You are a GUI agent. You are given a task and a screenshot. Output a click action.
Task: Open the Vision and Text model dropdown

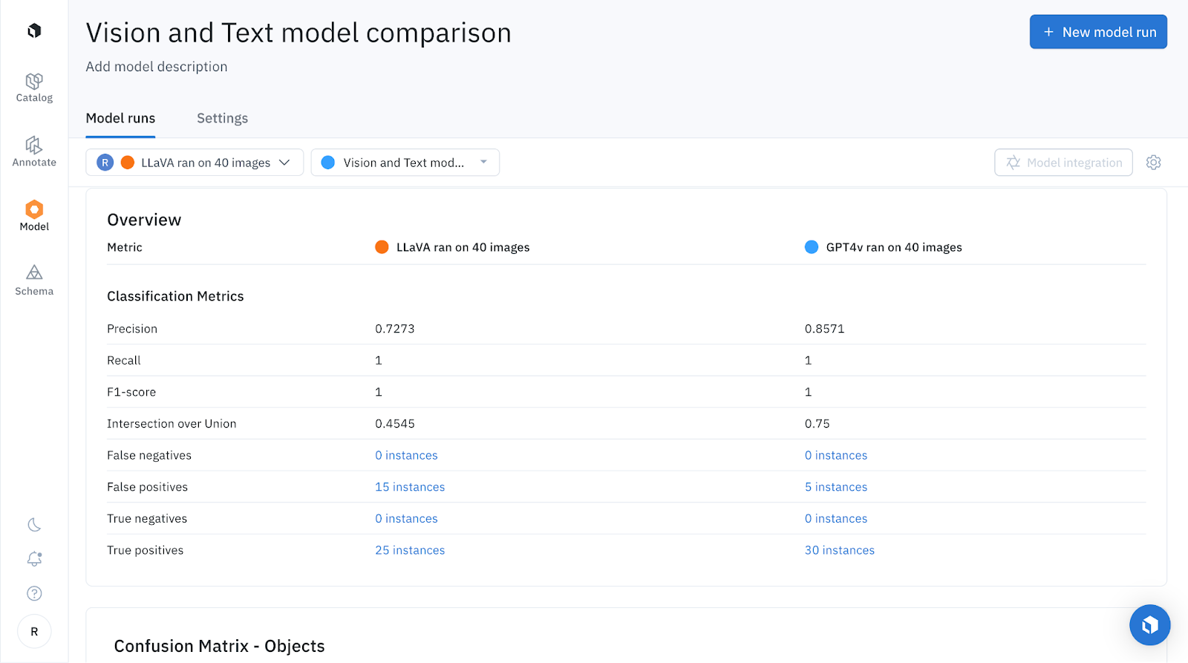tap(405, 163)
